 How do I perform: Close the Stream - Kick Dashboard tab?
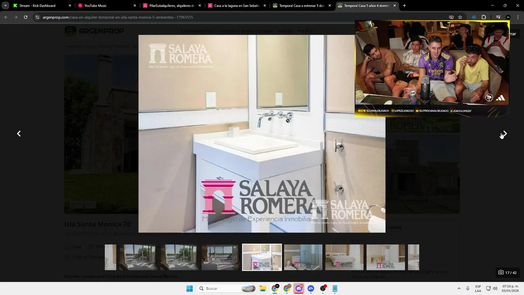pos(70,6)
